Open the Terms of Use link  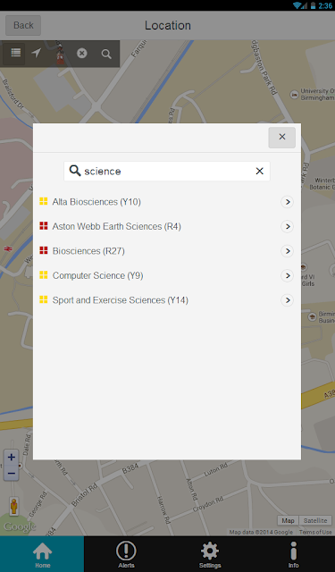(315, 533)
